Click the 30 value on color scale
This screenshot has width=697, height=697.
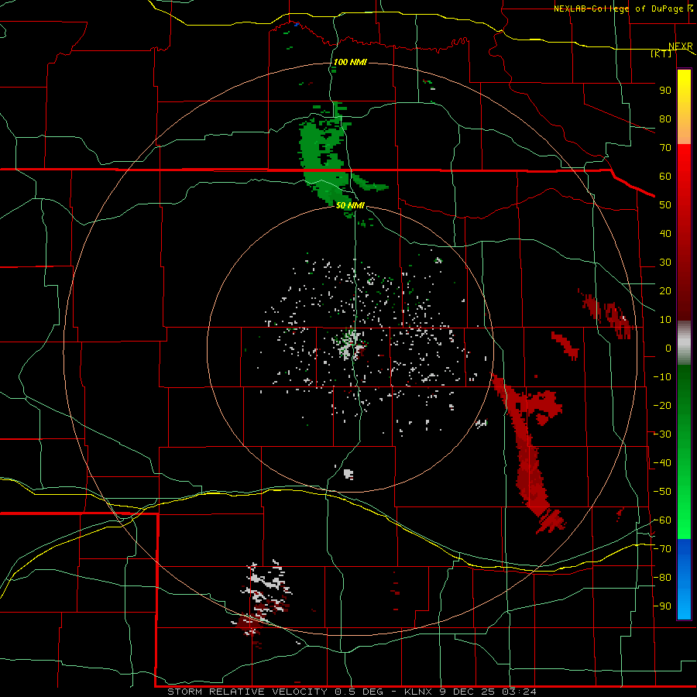point(665,263)
